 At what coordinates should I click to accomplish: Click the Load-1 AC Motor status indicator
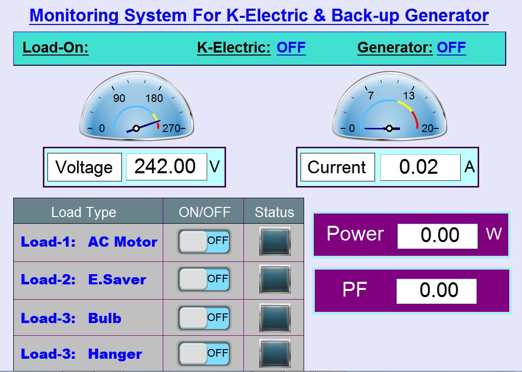pos(274,242)
